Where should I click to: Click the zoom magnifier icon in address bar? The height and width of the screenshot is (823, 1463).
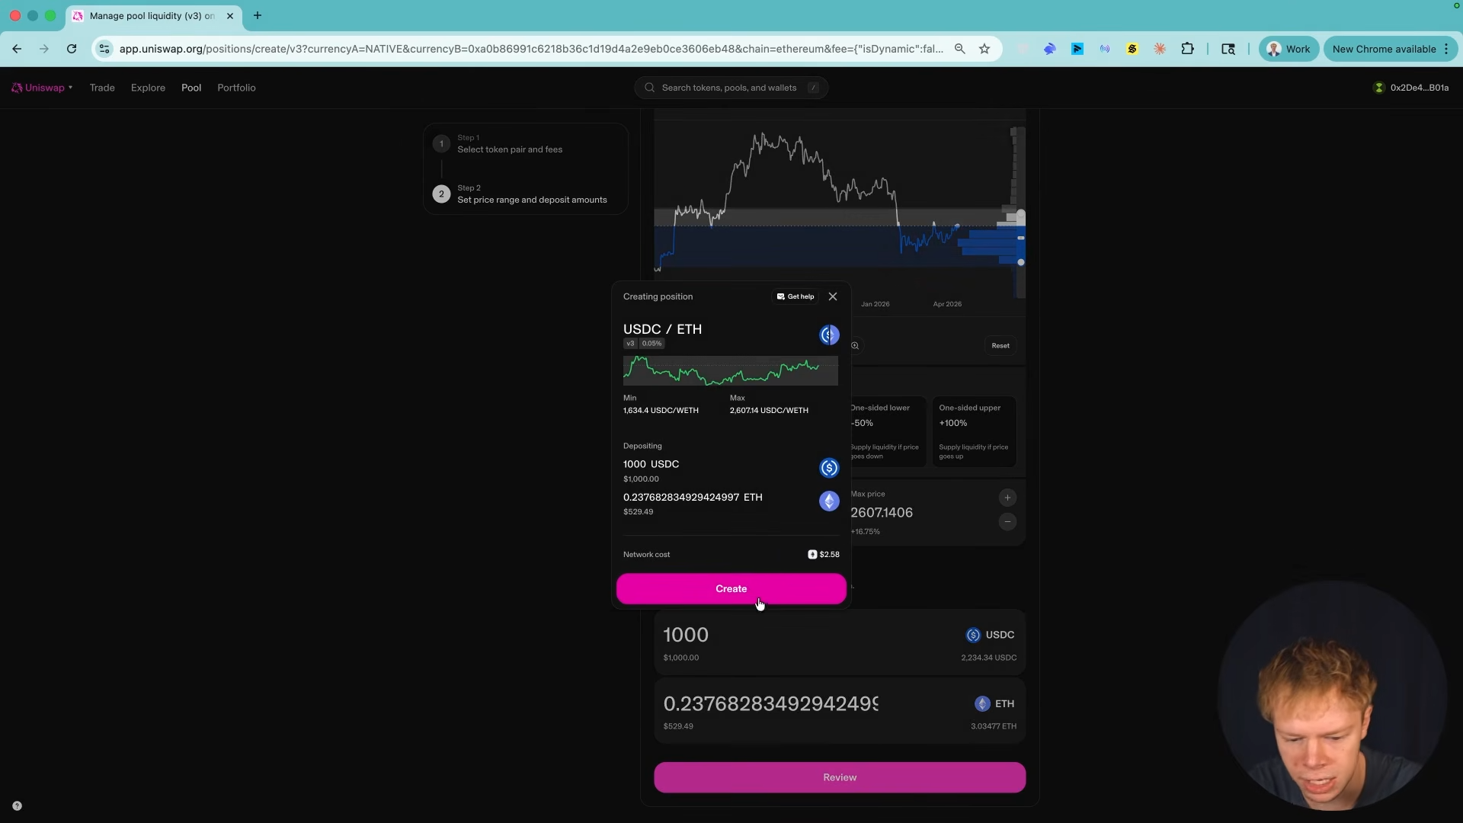point(960,49)
